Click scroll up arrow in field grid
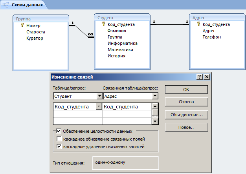This screenshot has width=246, height=174. click(x=155, y=106)
